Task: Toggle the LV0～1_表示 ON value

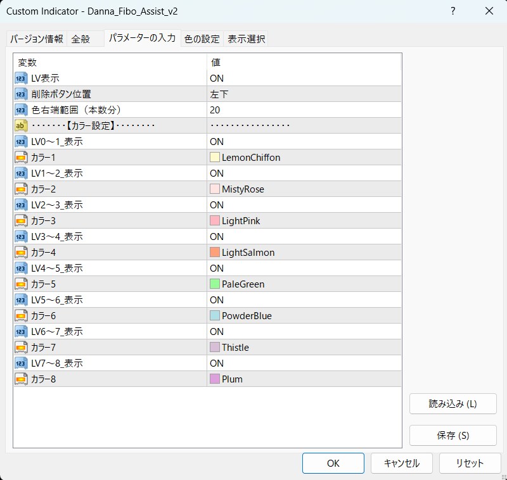Action: pyautogui.click(x=304, y=141)
